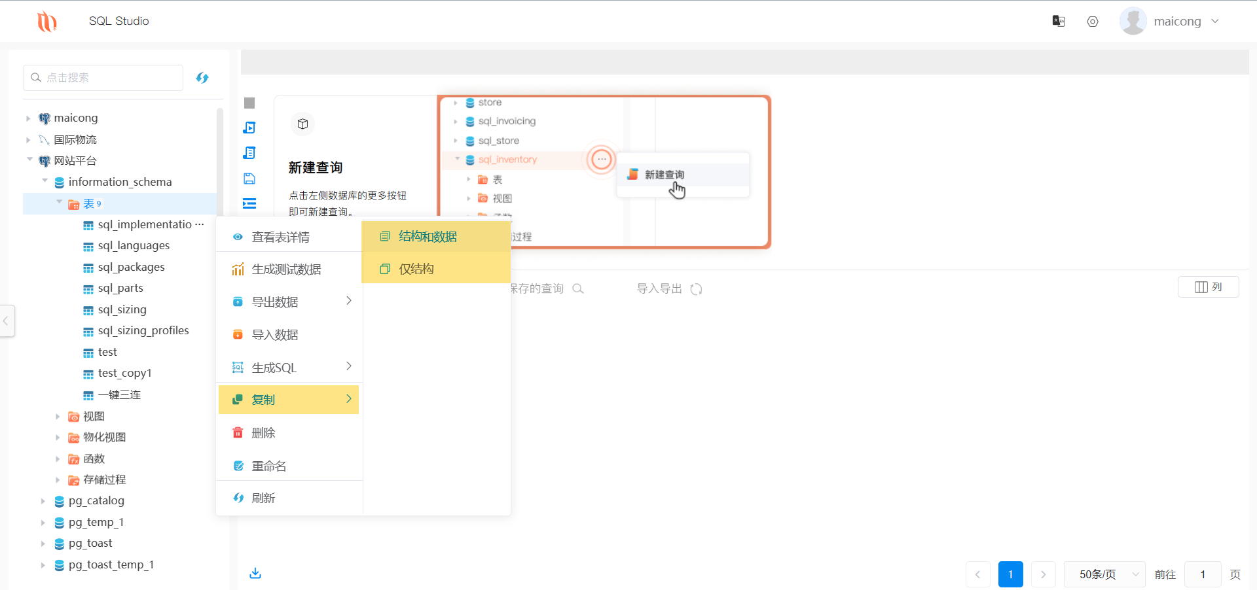Open the 生成SQL submenu
Image resolution: width=1257 pixels, height=590 pixels.
coord(289,367)
